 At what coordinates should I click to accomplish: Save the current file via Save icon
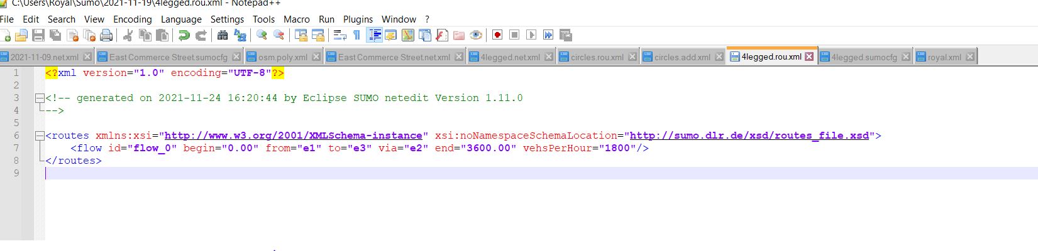coord(38,35)
